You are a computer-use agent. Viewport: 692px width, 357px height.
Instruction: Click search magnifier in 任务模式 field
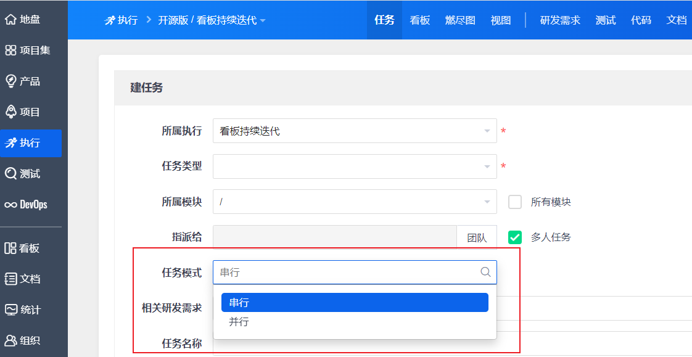485,272
